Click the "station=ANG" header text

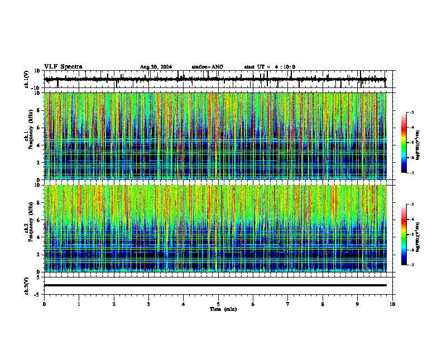coord(208,67)
